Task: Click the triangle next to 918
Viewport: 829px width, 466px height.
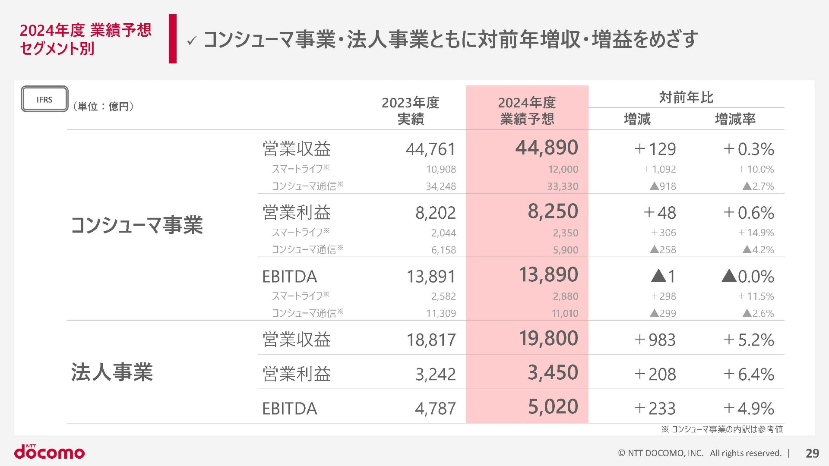Action: click(x=654, y=186)
